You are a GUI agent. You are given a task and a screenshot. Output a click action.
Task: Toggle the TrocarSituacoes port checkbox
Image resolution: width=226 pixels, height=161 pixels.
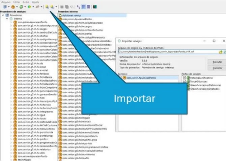(184, 81)
